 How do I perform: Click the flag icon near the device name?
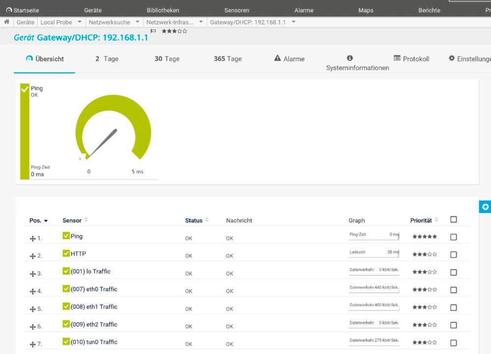click(153, 30)
